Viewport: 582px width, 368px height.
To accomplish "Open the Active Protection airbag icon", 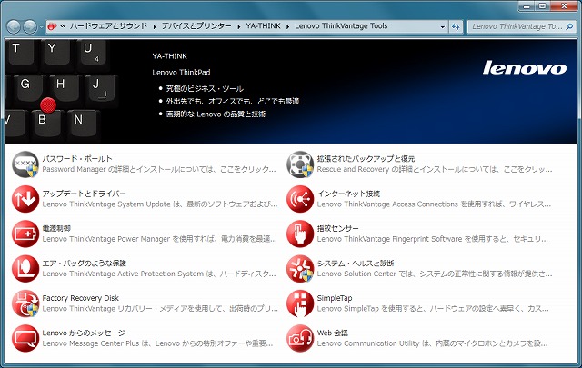I will [x=25, y=269].
